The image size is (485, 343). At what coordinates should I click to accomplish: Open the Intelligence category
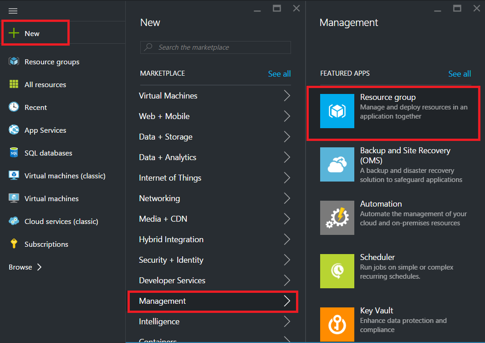215,322
